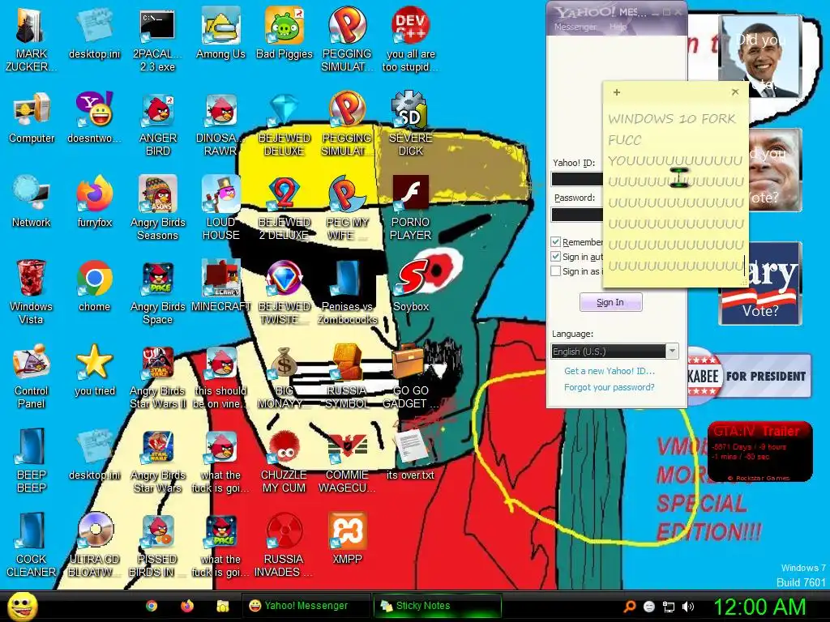The height and width of the screenshot is (622, 830).
Task: Toggle the Remember checkbox in Yahoo Messenger
Action: click(x=555, y=242)
